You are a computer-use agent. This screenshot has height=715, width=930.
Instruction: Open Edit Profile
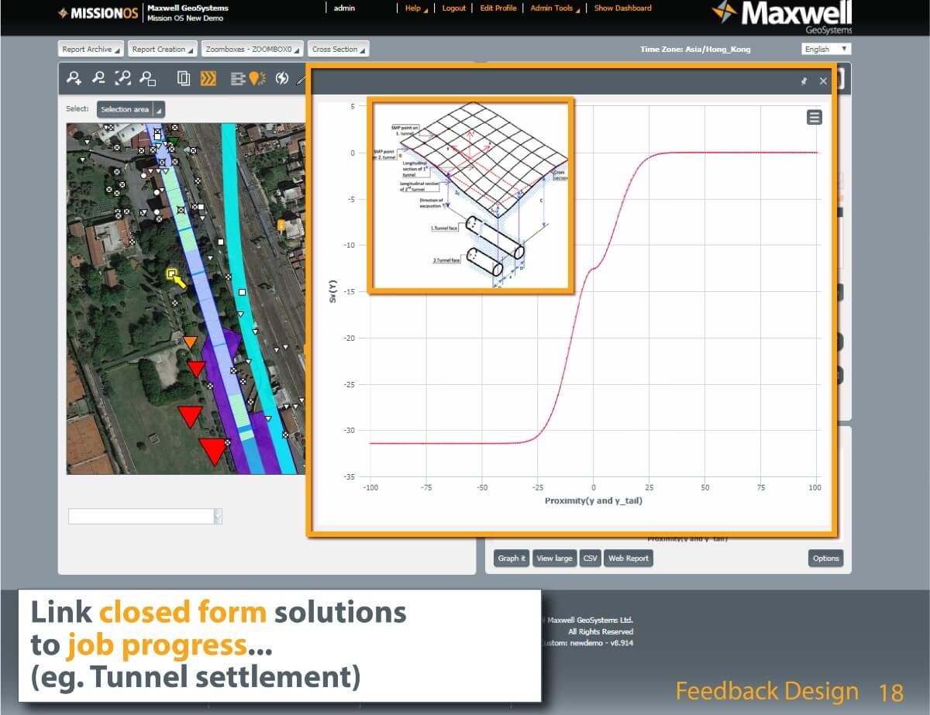[498, 8]
